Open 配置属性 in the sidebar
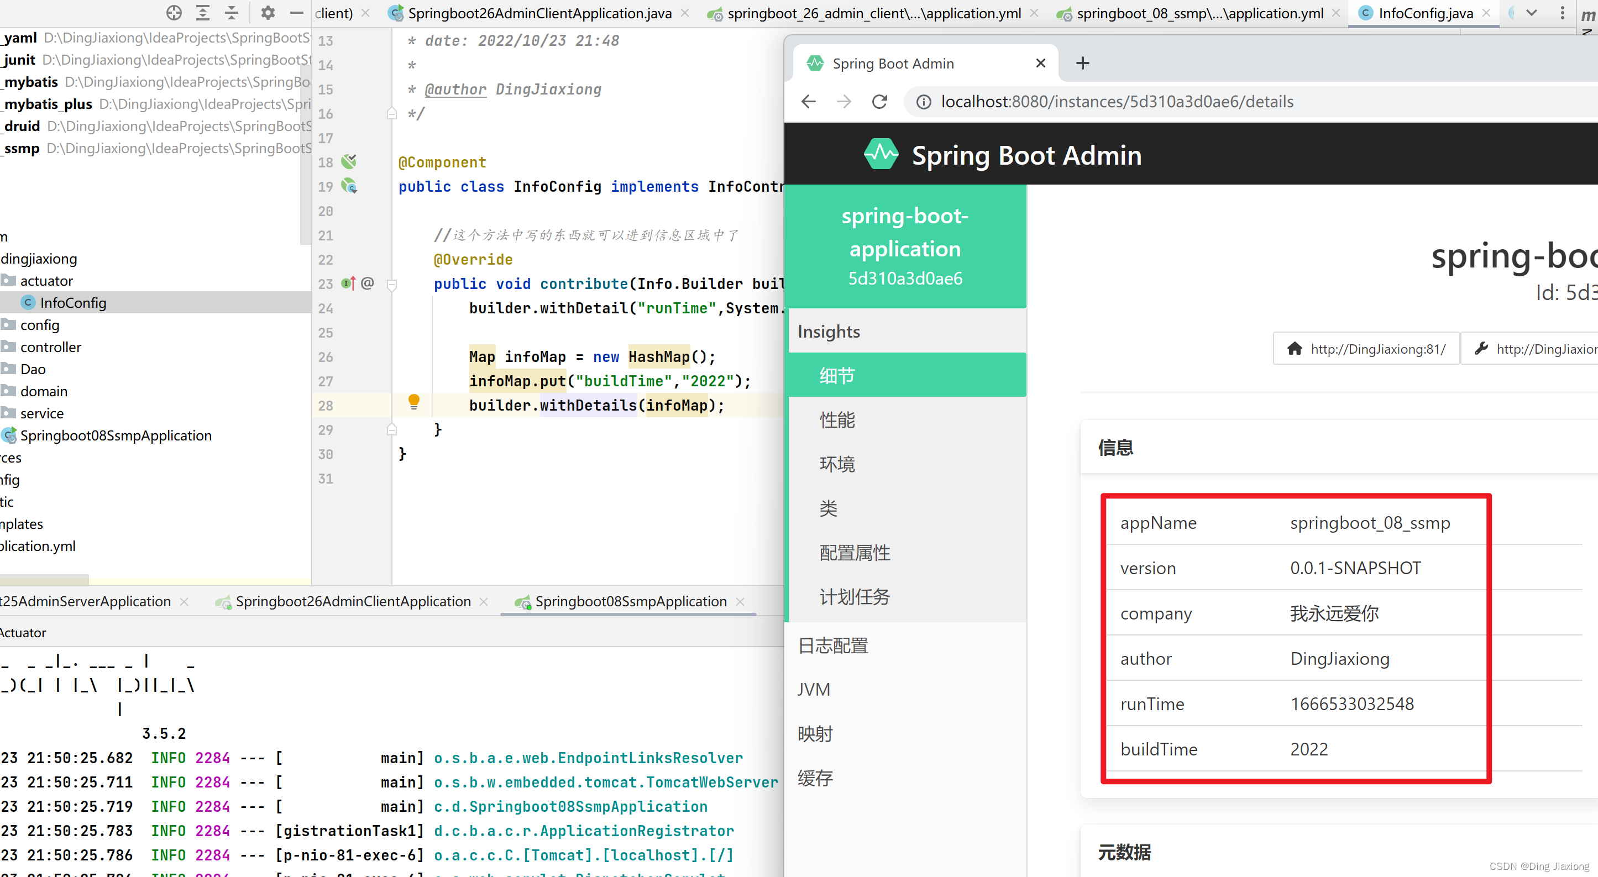 coord(907,553)
